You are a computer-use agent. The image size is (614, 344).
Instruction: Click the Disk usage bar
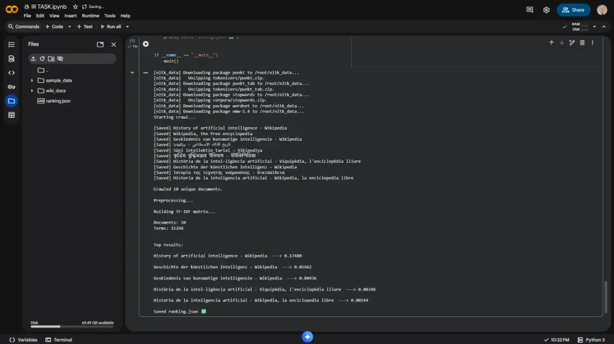coord(72,326)
